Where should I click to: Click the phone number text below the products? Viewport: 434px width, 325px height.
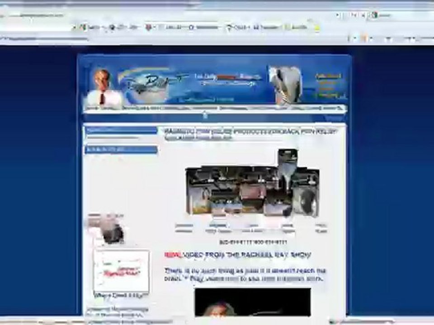click(x=253, y=242)
